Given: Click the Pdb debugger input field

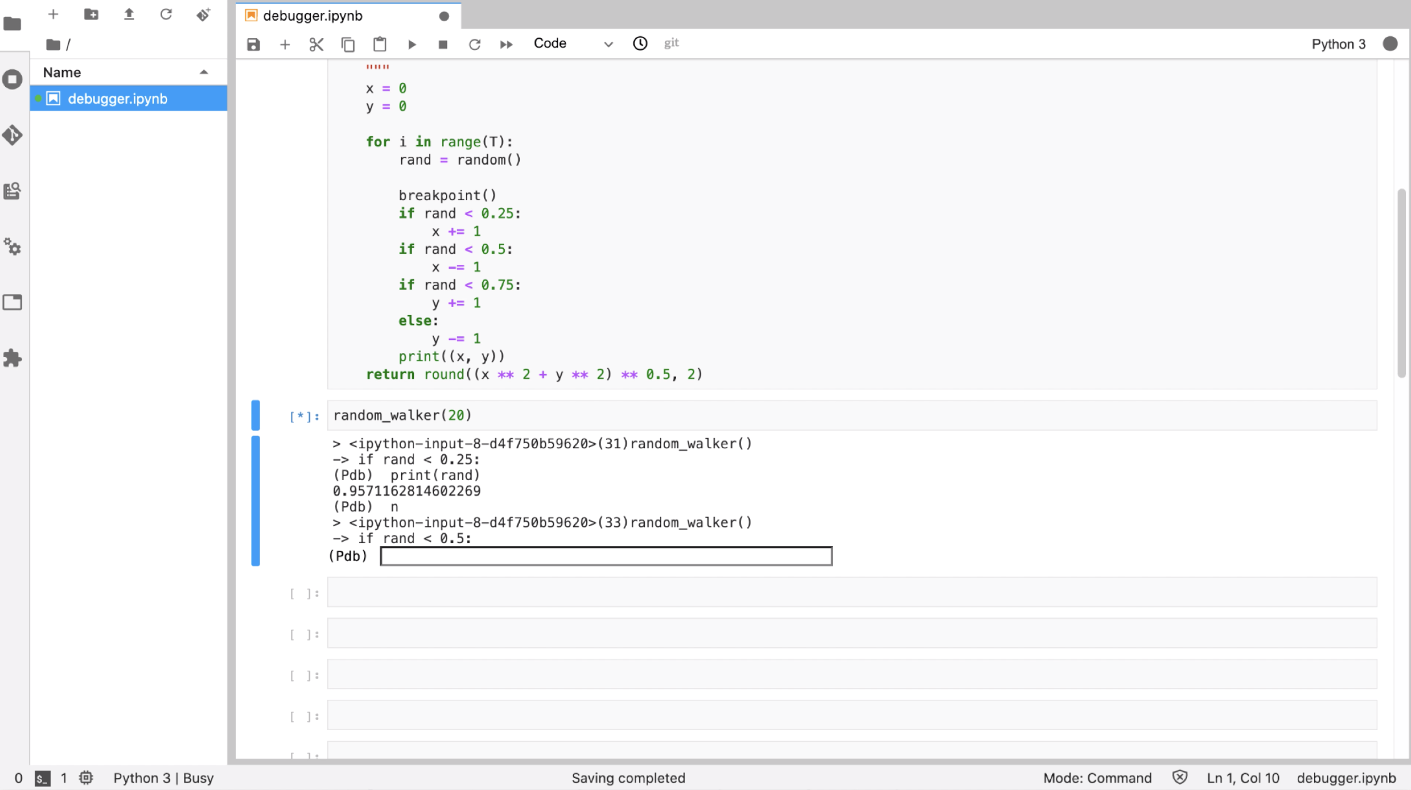Looking at the screenshot, I should [605, 556].
